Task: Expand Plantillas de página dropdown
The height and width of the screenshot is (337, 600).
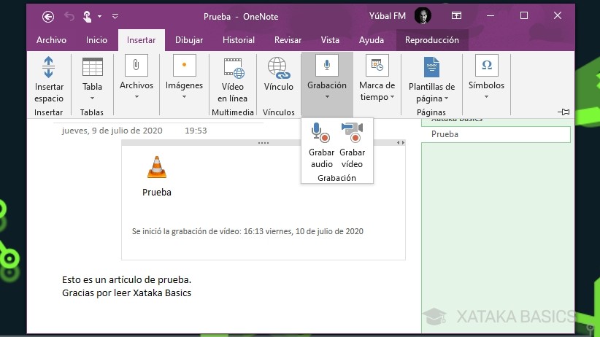Action: click(x=446, y=98)
